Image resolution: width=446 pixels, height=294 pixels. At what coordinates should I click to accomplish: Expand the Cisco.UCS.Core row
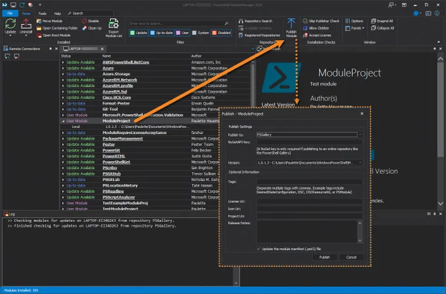tap(63, 98)
